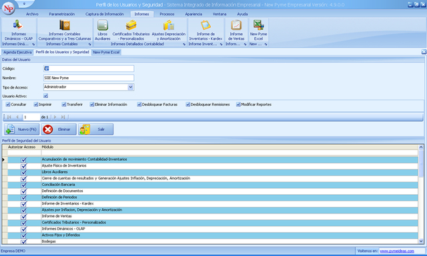Viewport: 427px width, 256px height.
Task: Click the Nuevo (F6) button
Action: click(x=22, y=129)
